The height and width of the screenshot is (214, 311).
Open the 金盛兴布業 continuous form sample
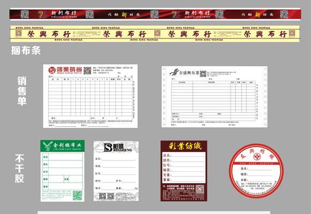(x=215, y=97)
